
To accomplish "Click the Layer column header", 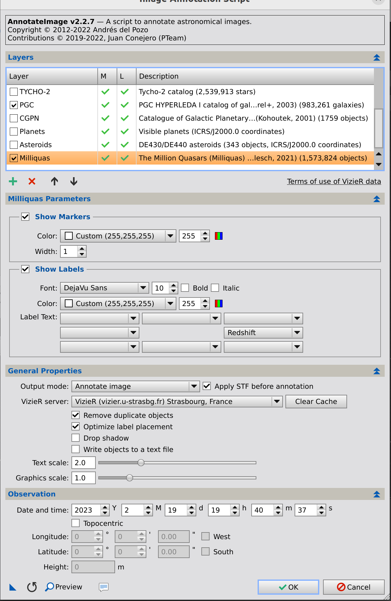I will [52, 76].
